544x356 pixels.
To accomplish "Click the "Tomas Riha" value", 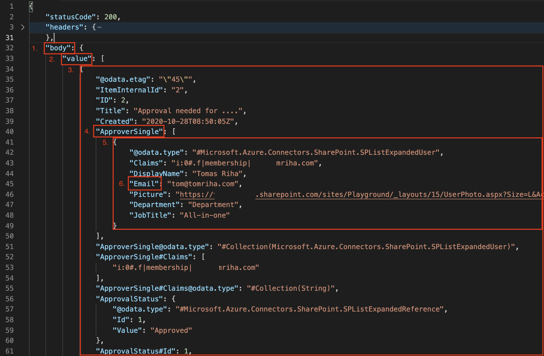I will pos(217,174).
